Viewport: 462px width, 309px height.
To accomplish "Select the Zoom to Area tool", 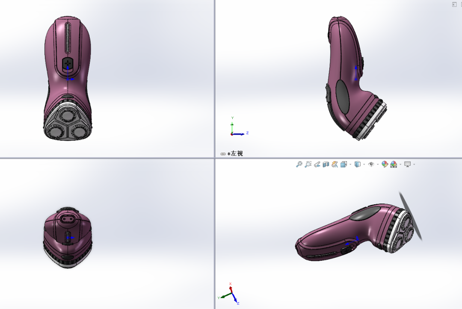I will point(308,164).
